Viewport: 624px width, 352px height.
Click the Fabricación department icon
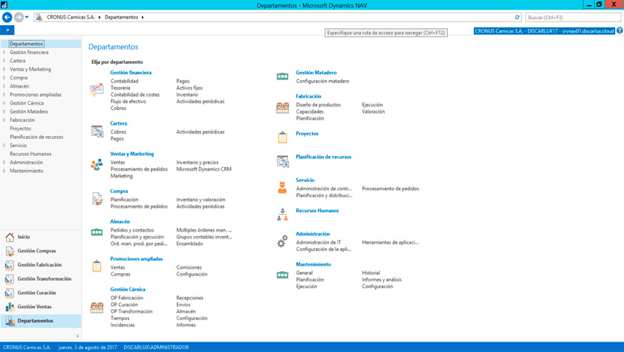coord(282,108)
